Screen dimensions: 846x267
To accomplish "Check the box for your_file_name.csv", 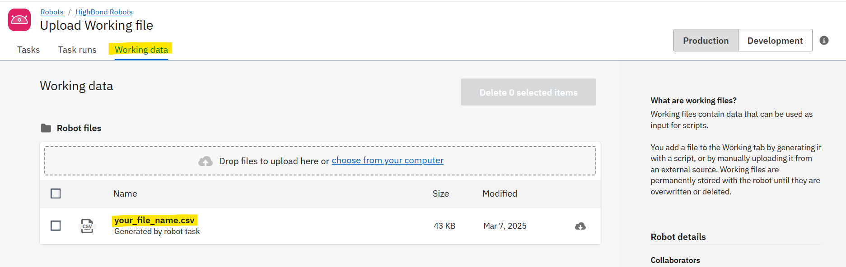I will [x=56, y=226].
